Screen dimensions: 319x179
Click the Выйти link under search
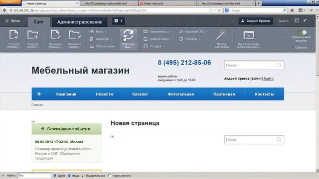(x=268, y=79)
